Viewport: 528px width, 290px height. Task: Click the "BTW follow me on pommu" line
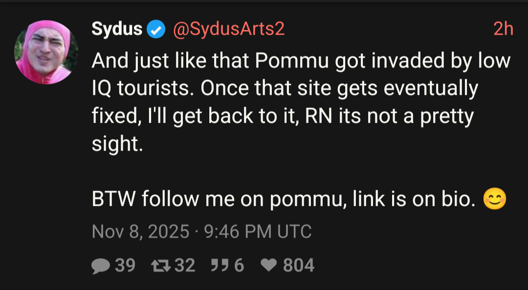click(284, 200)
